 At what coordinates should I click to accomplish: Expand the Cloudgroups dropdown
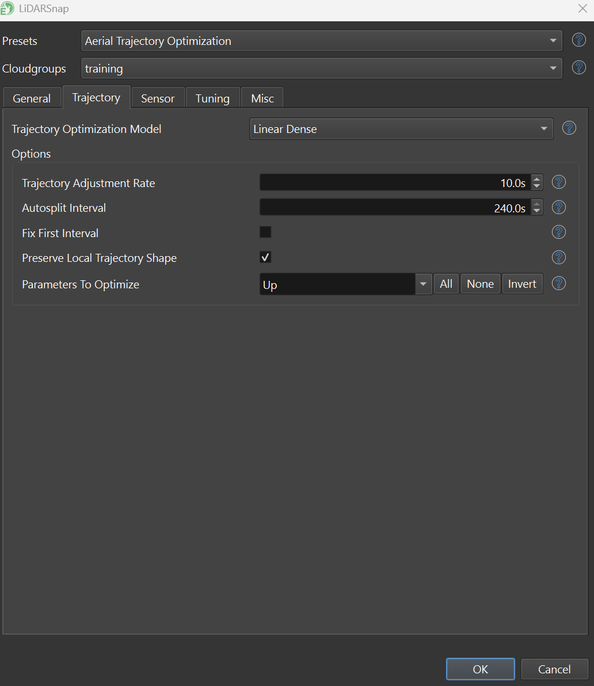[x=321, y=68]
